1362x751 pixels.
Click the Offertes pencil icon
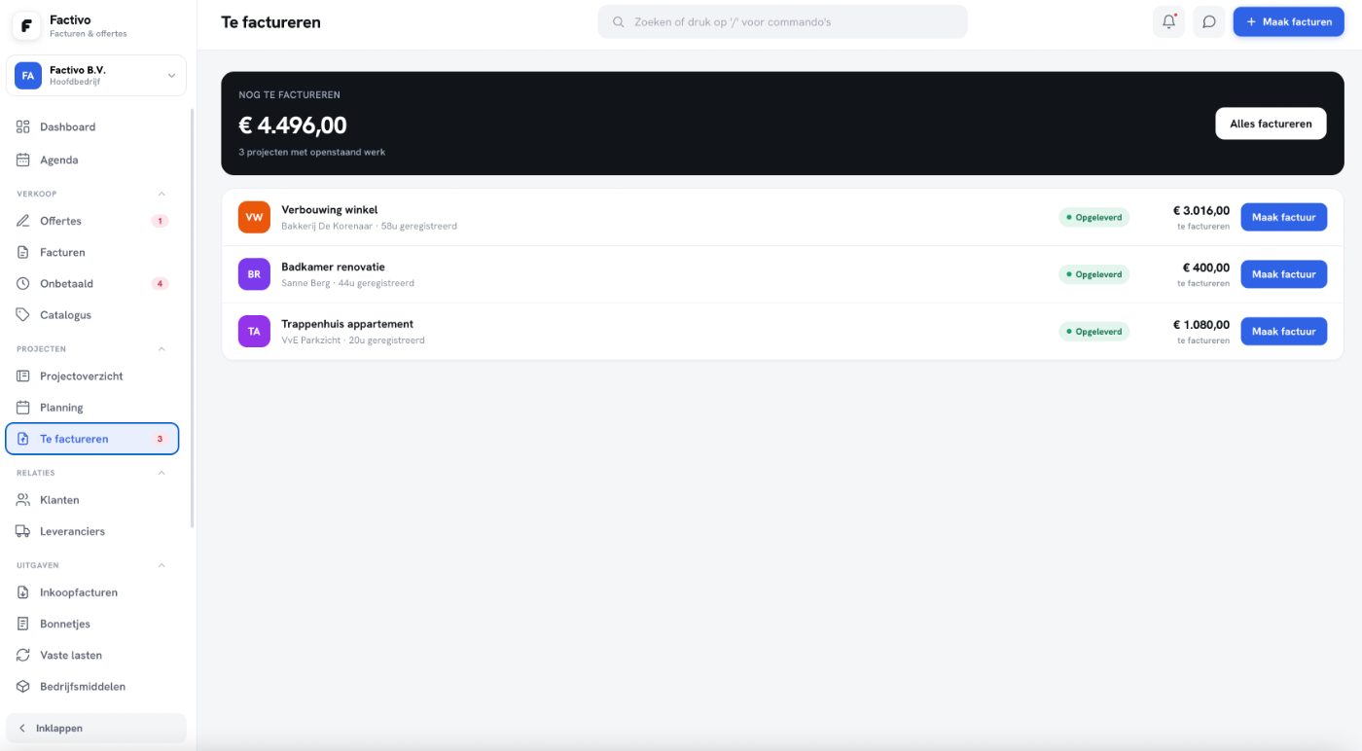[23, 221]
